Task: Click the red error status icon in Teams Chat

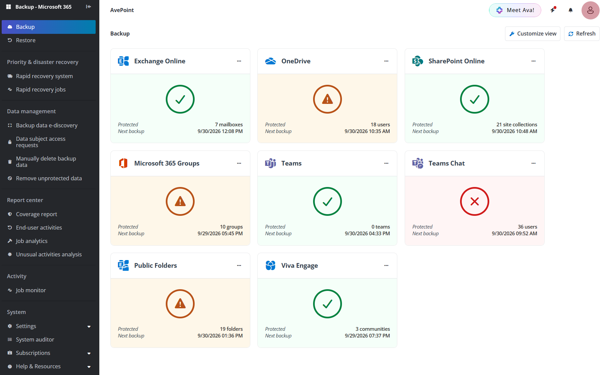Action: click(474, 201)
